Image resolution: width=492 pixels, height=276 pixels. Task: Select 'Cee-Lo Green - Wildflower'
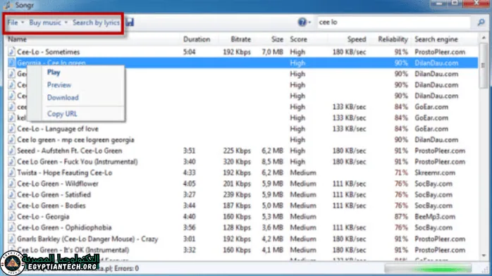[x=57, y=184]
